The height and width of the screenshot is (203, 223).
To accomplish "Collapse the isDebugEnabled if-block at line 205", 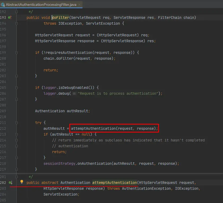I will [16, 88].
